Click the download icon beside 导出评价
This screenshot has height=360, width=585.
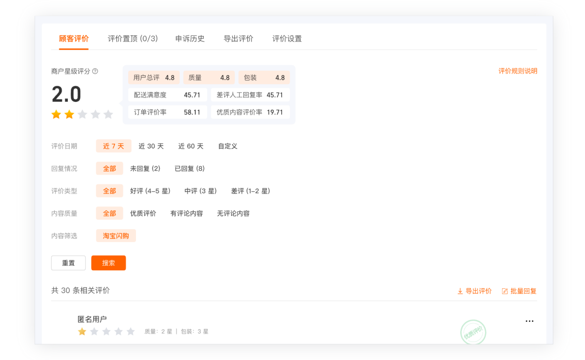[460, 291]
